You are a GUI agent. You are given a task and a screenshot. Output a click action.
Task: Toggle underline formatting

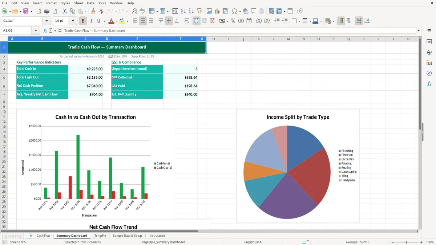point(99,21)
